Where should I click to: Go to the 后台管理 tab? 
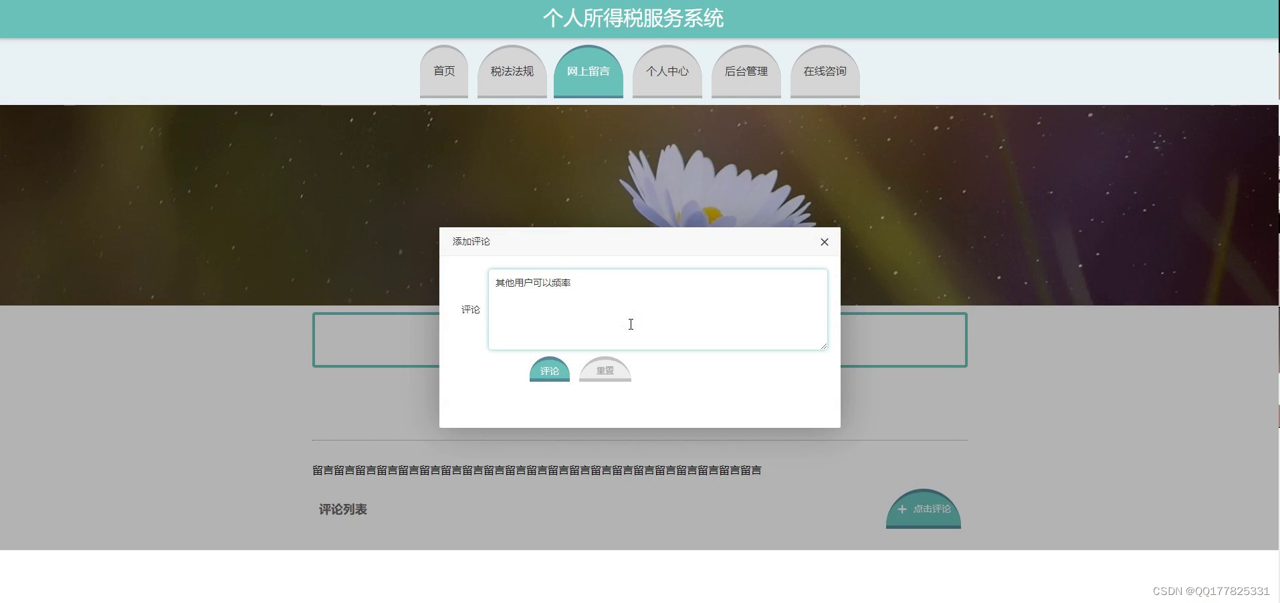(x=746, y=71)
